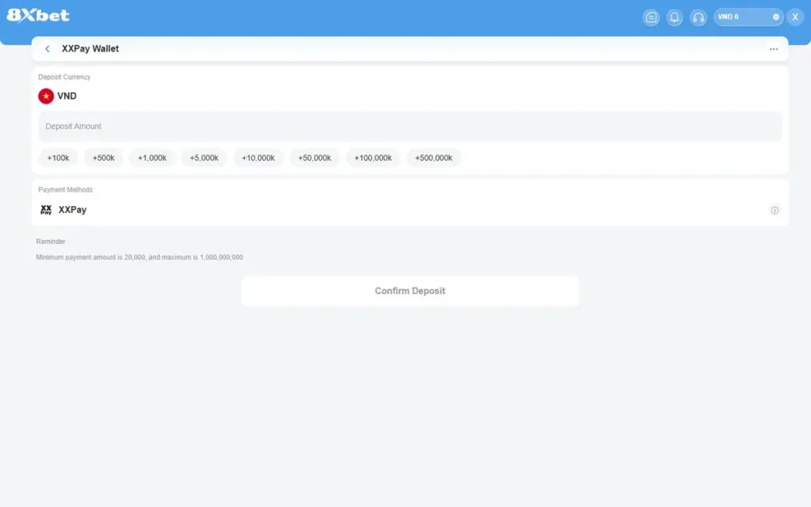Click the balance settings gear icon
Viewport: 811px width, 507px height.
776,17
